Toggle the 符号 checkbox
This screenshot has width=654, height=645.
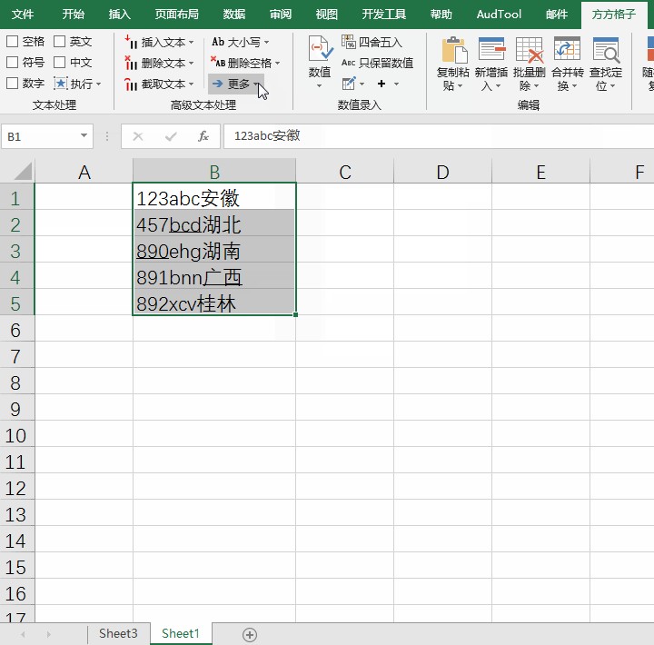[x=13, y=62]
